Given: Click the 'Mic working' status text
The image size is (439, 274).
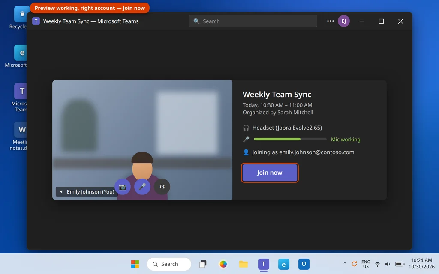Looking at the screenshot, I should 346,139.
